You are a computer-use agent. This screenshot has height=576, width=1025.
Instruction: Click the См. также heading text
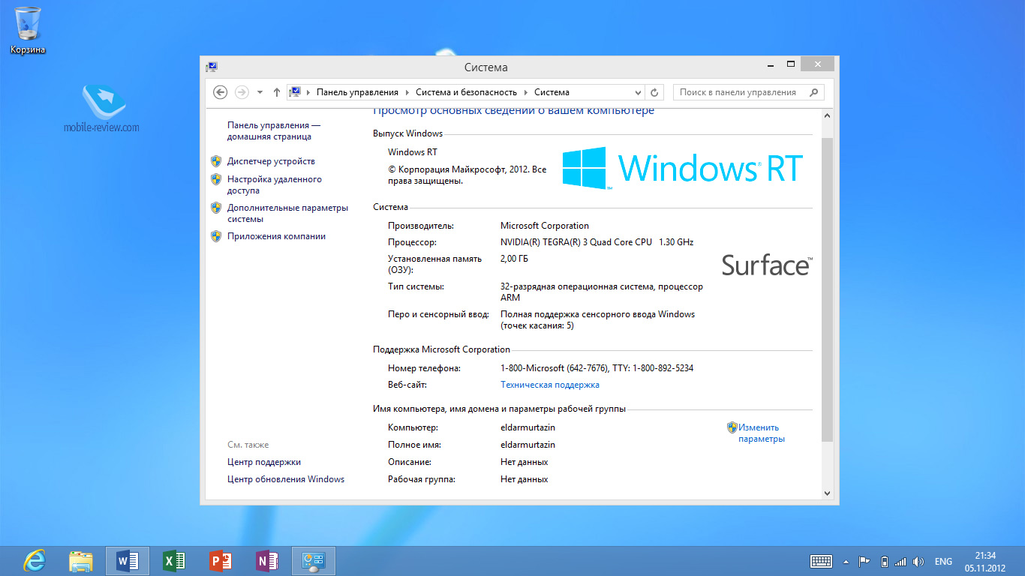pos(248,445)
